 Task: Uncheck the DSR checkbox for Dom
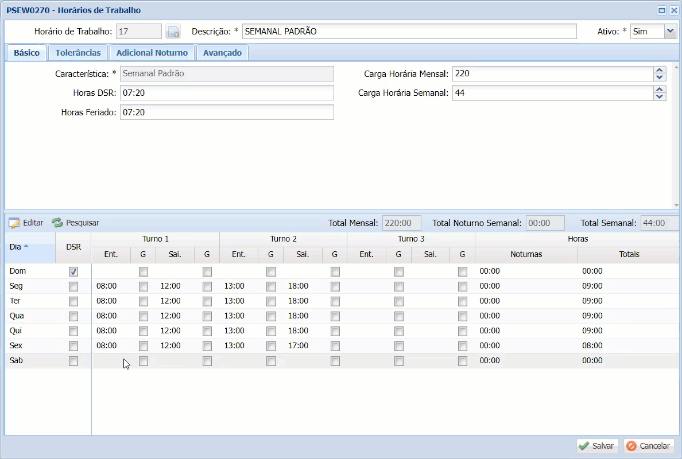73,271
